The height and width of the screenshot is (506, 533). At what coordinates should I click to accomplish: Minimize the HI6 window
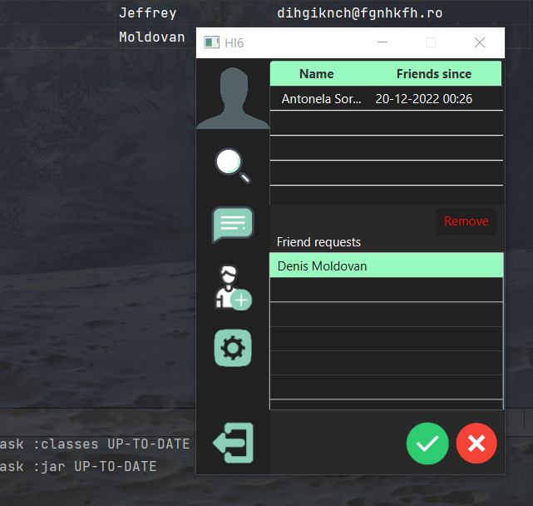pos(382,42)
